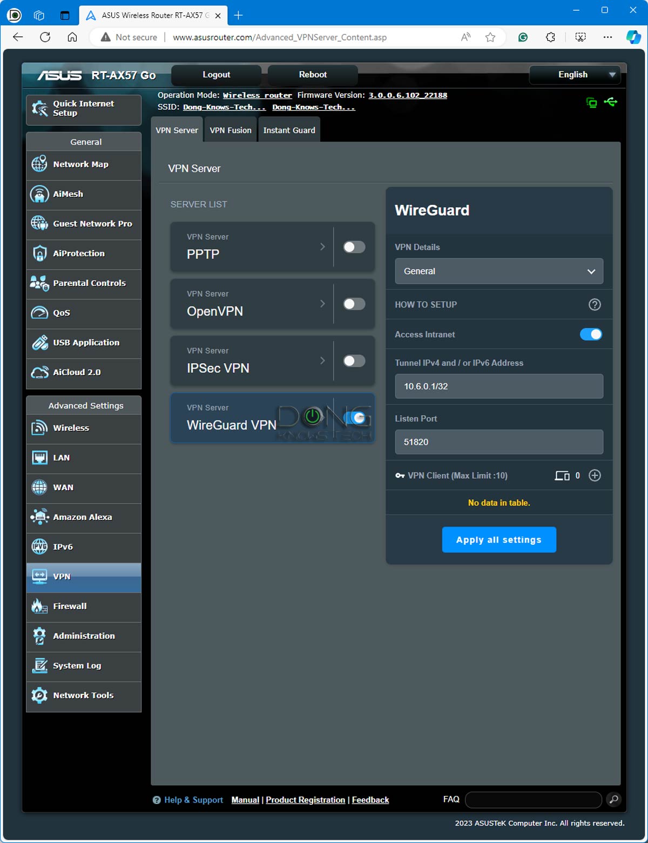Expand PPTP server details chevron
This screenshot has height=843, width=648.
(x=322, y=247)
